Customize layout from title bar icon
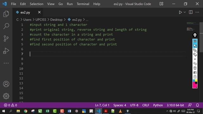 161,4
